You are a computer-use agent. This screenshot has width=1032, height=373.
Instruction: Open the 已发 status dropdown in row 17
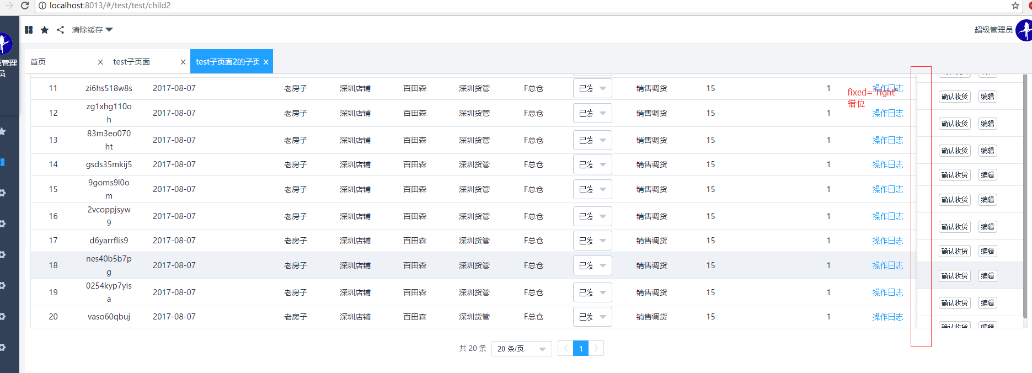[592, 241]
